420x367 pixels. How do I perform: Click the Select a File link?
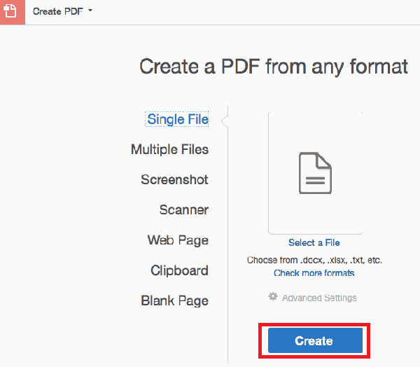tap(314, 242)
